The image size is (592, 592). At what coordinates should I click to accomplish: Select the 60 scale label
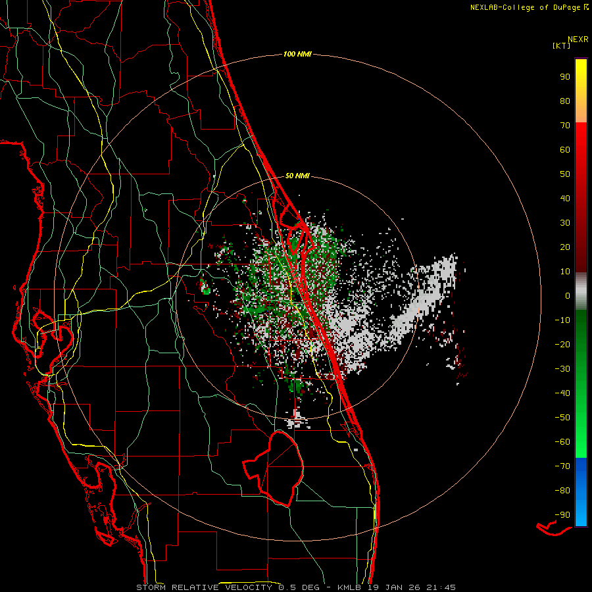565,150
